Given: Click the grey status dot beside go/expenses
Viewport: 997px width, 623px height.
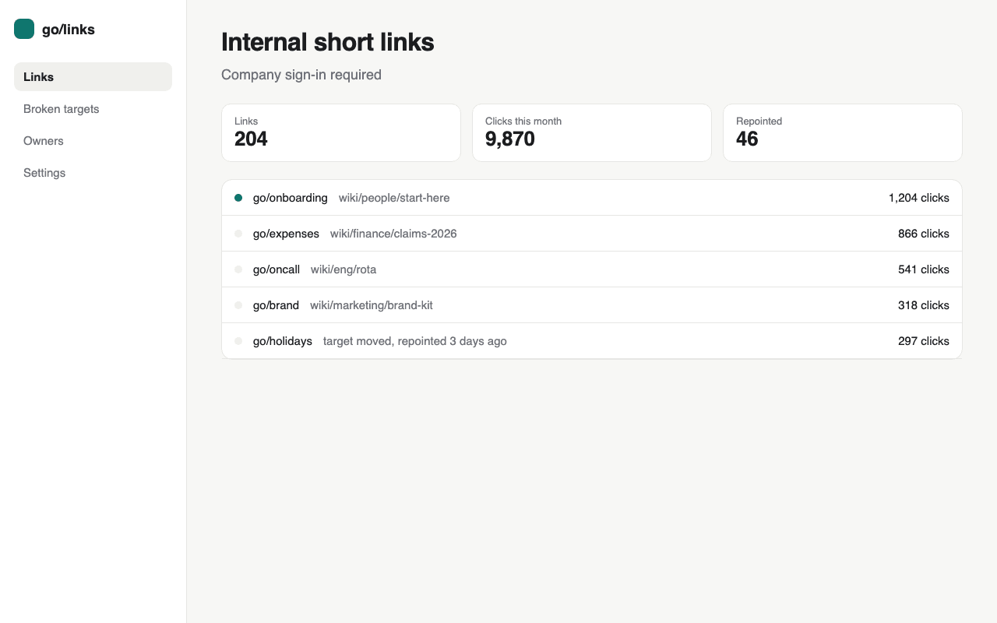Looking at the screenshot, I should tap(238, 234).
